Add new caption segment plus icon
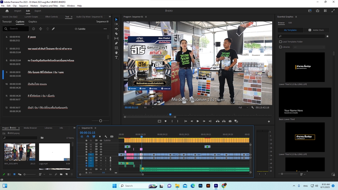 [34, 28]
